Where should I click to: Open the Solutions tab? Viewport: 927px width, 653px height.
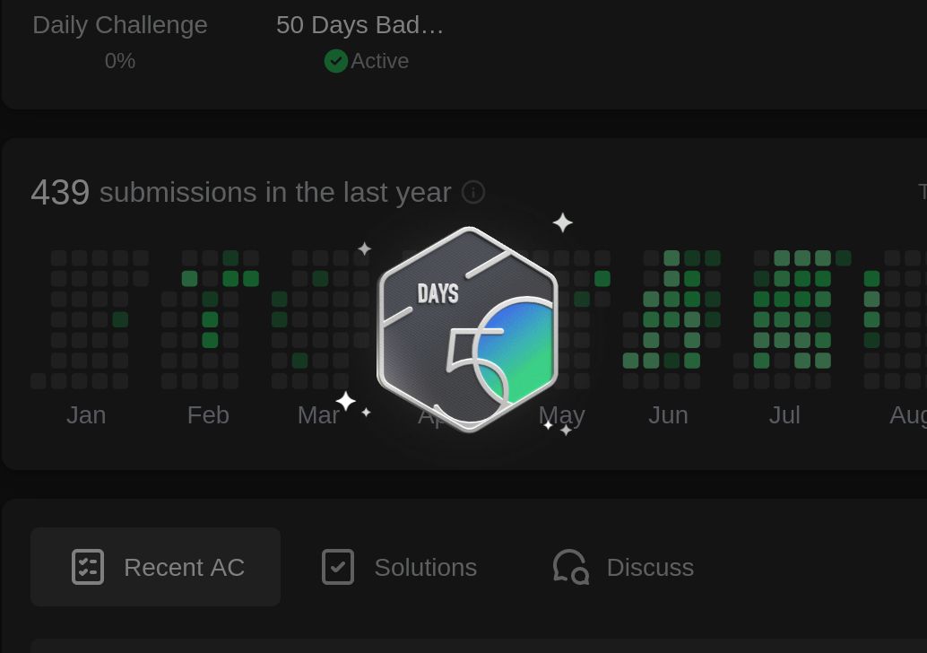coord(399,567)
